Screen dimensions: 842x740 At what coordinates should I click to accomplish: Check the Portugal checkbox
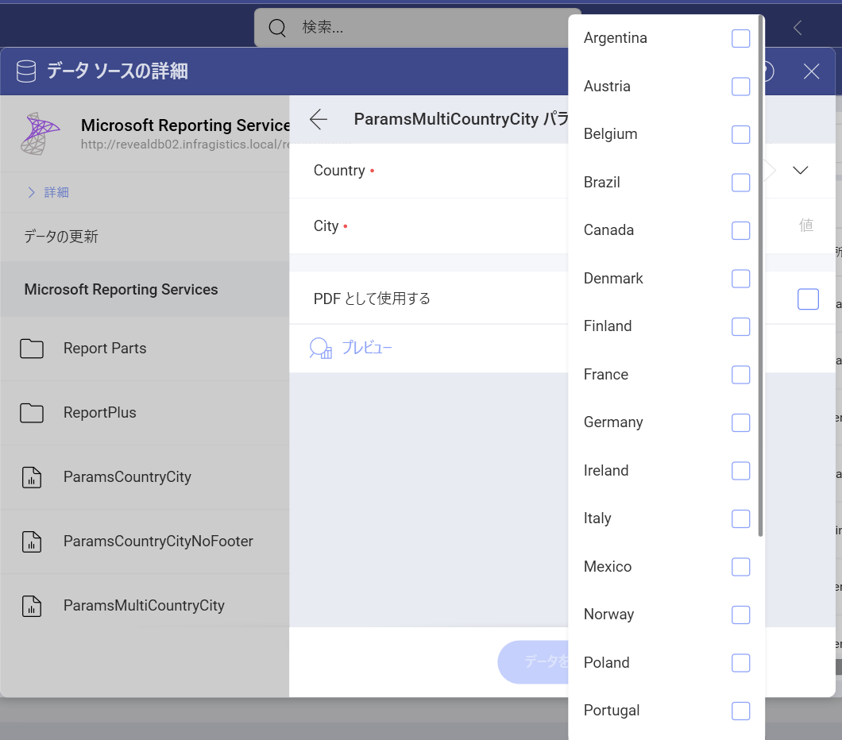[x=740, y=711]
